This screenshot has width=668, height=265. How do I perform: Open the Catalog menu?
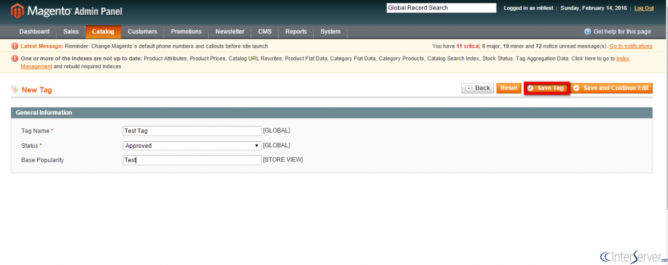point(103,31)
